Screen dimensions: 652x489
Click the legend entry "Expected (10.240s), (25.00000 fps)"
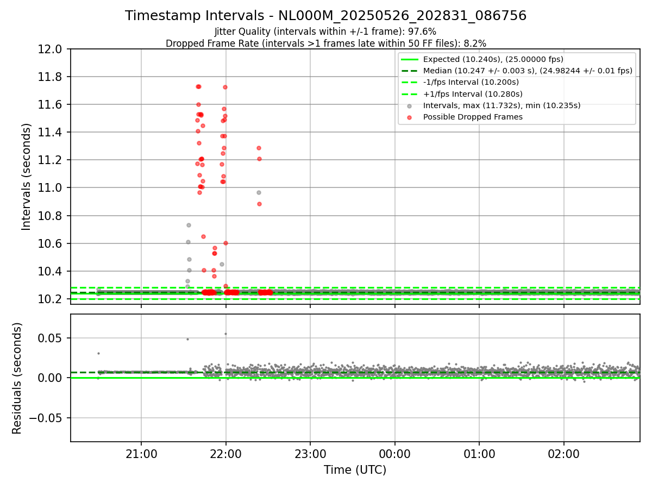(x=493, y=59)
